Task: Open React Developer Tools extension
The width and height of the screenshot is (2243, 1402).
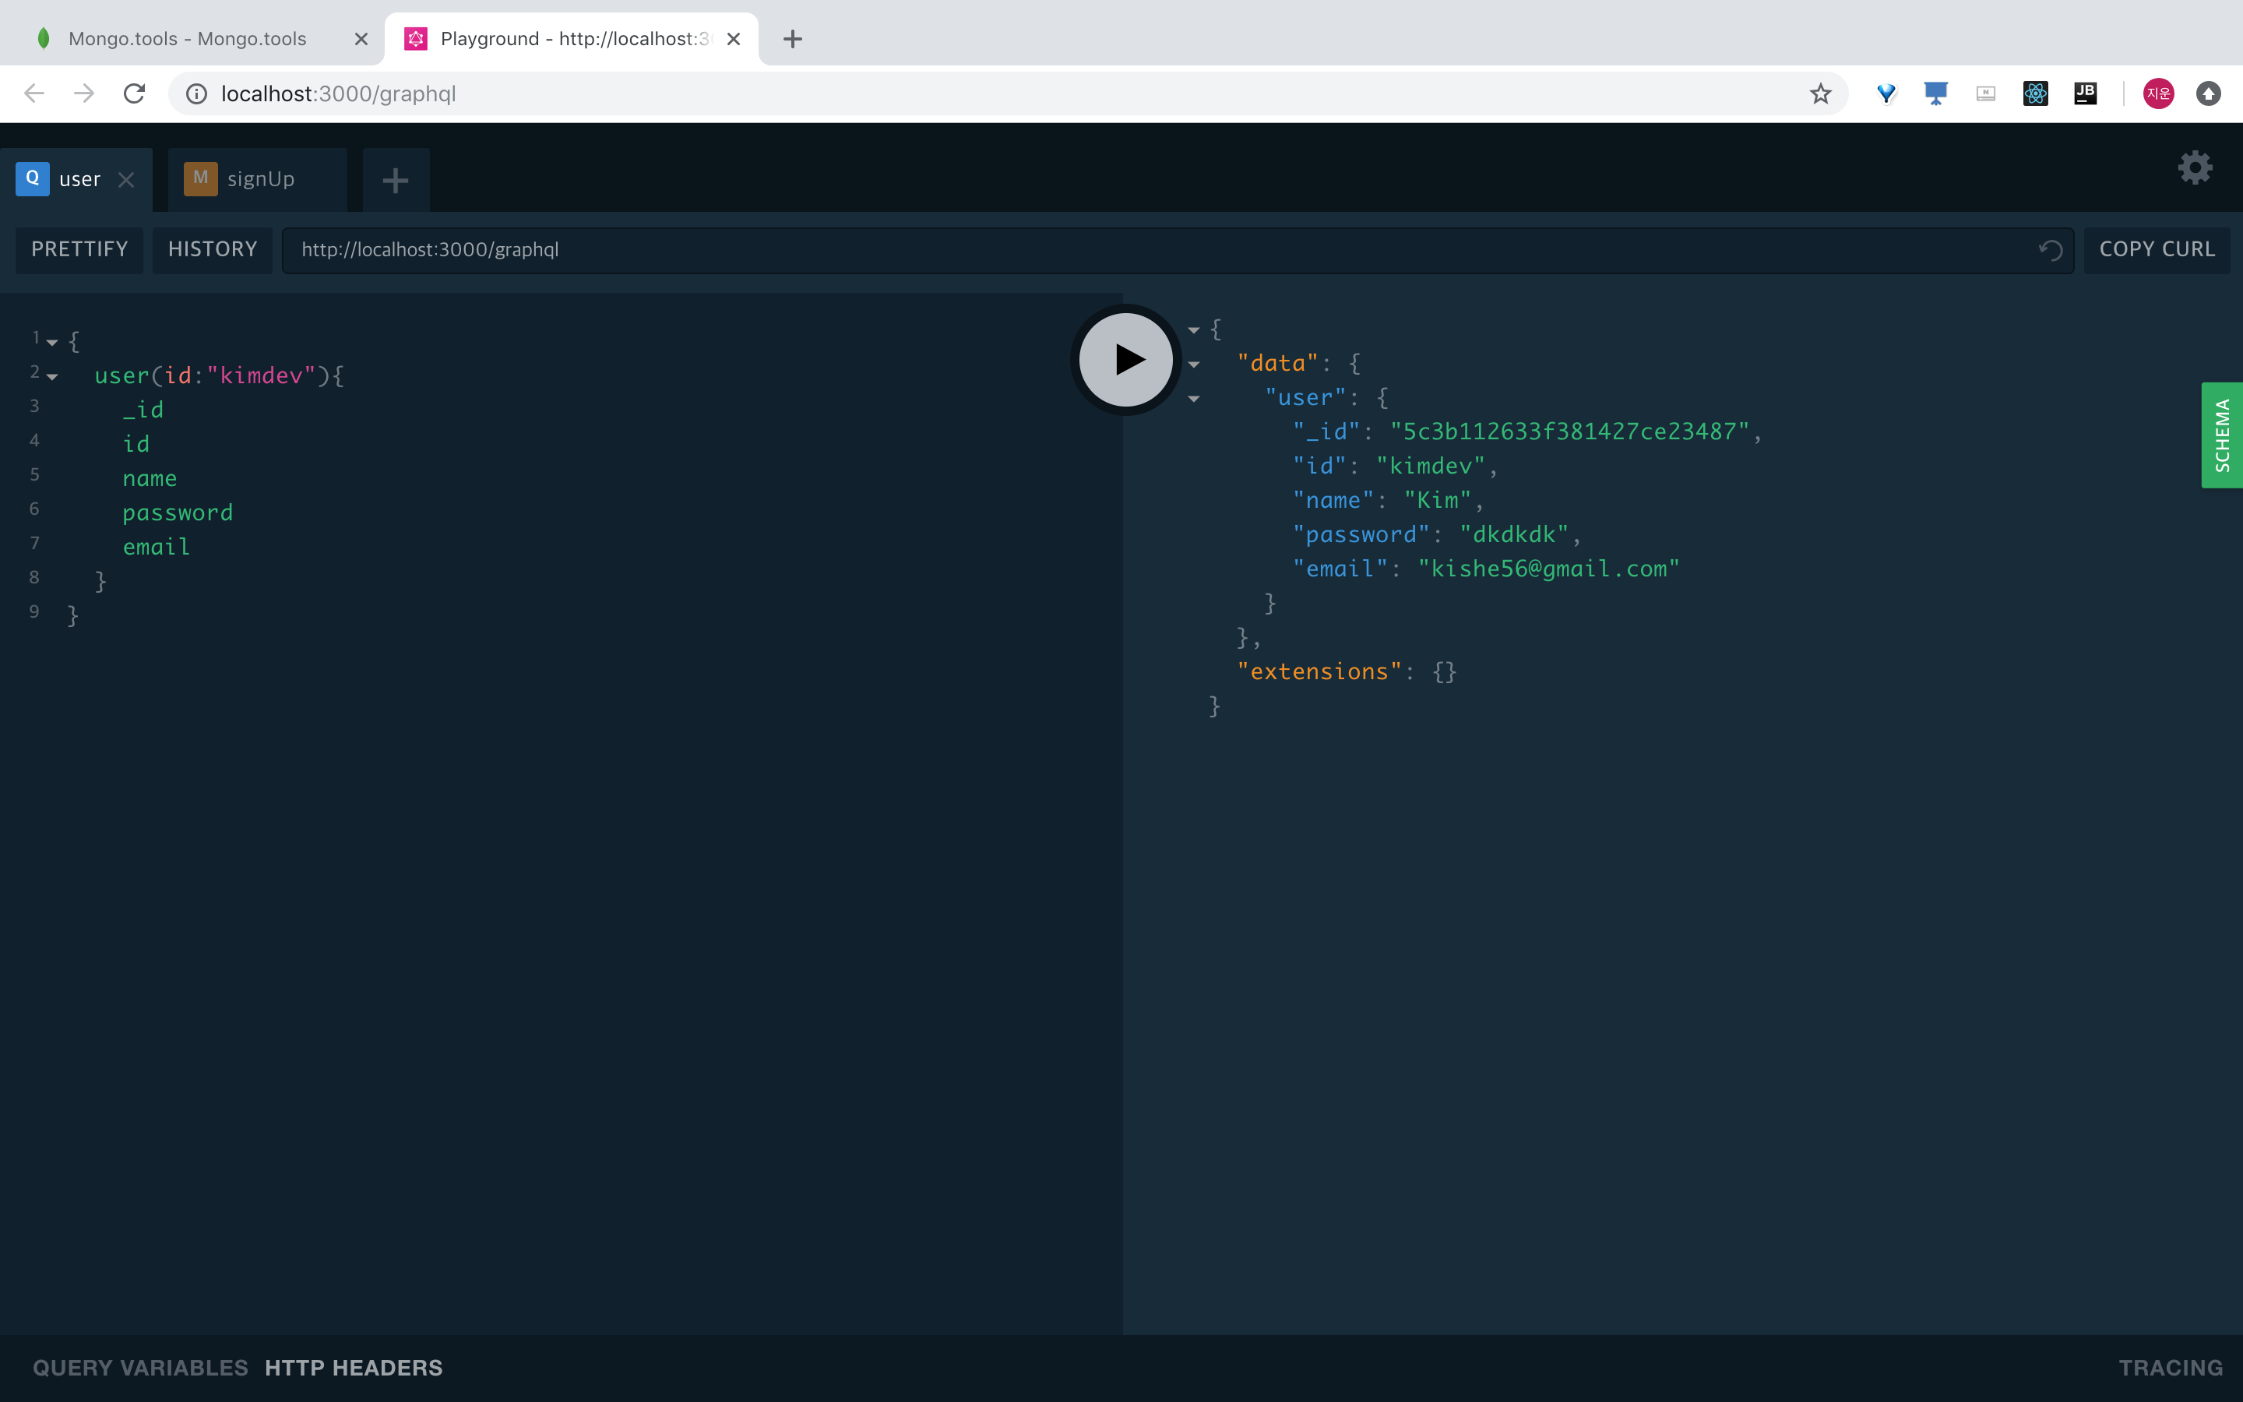Action: [x=2035, y=93]
